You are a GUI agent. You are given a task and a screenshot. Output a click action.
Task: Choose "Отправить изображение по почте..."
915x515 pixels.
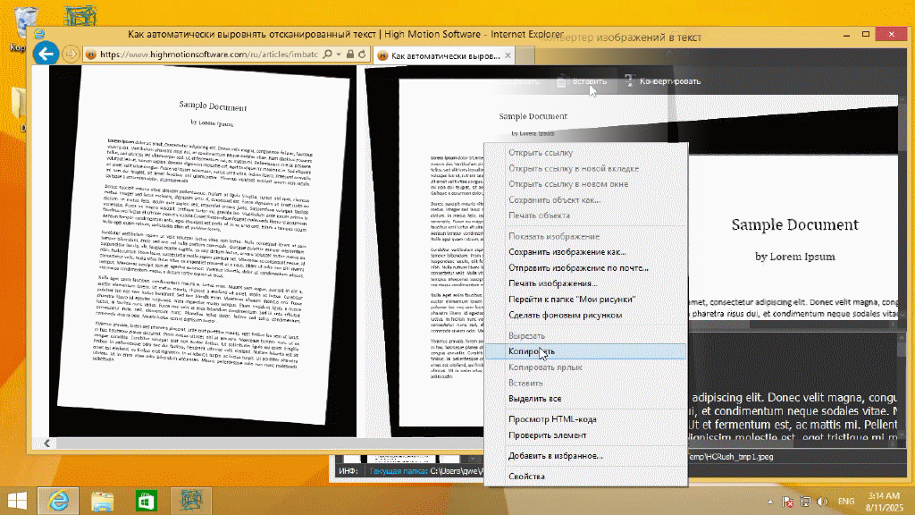click(x=578, y=268)
